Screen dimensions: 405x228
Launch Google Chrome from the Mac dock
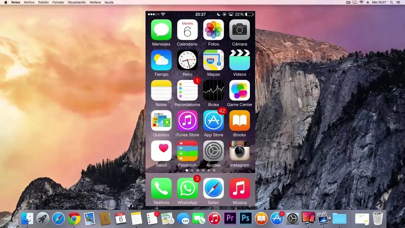tap(74, 218)
